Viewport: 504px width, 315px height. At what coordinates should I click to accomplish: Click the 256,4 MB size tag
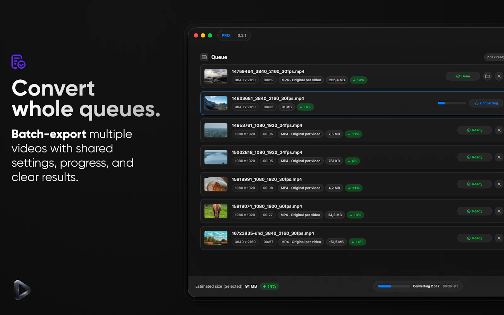click(337, 80)
